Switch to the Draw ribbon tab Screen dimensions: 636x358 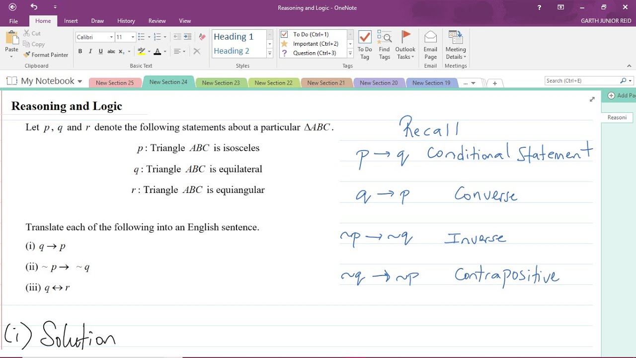pyautogui.click(x=97, y=21)
